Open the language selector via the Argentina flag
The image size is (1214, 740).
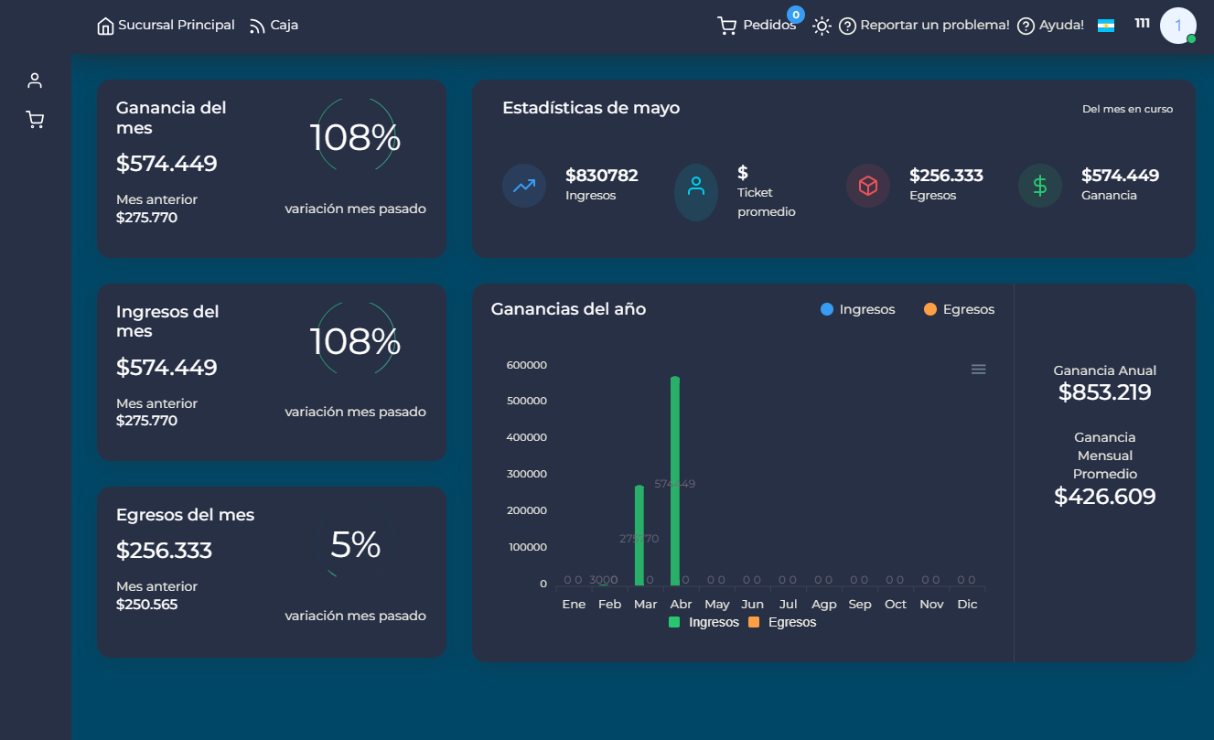pyautogui.click(x=1106, y=26)
